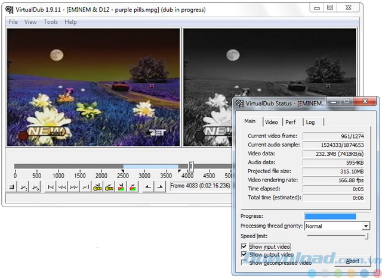This screenshot has width=382, height=278.
Task: Go to the next key frame
Action: (109, 187)
